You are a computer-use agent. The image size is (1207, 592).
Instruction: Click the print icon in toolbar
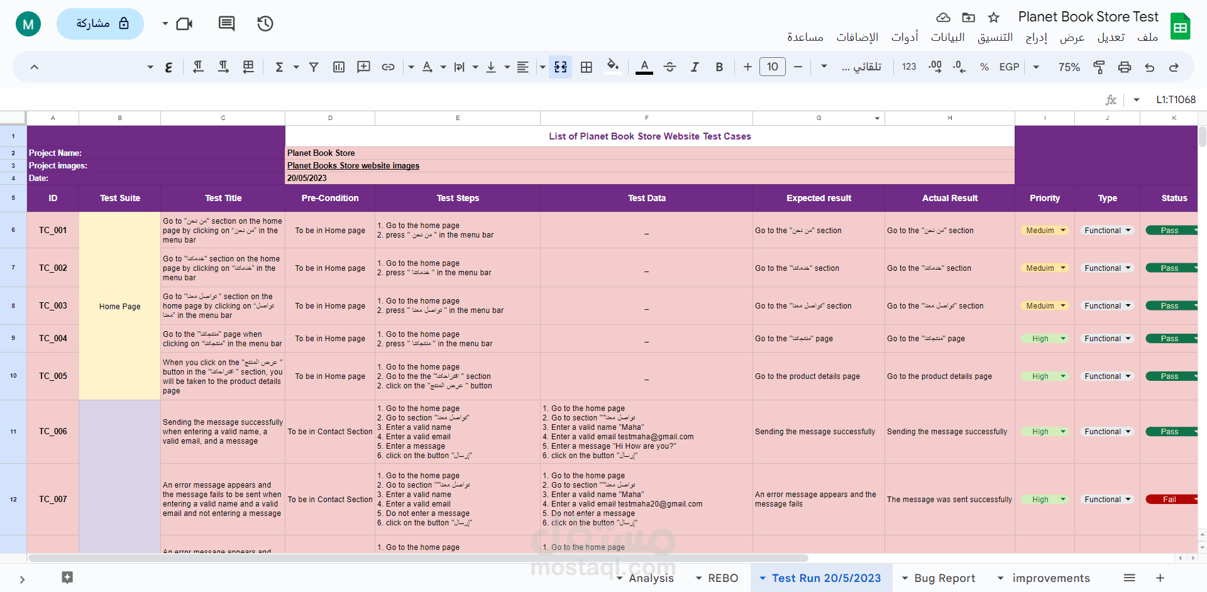(x=1125, y=67)
